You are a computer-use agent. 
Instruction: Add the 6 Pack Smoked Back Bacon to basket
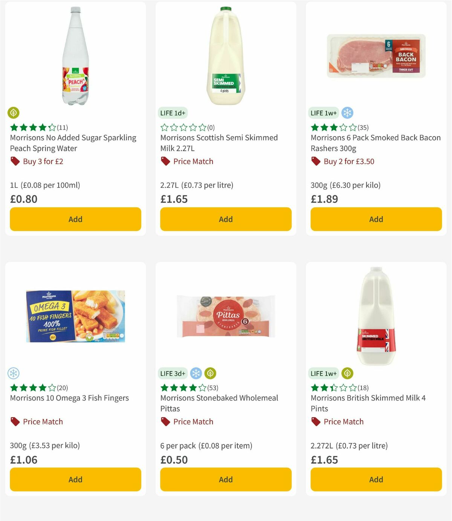pos(376,219)
